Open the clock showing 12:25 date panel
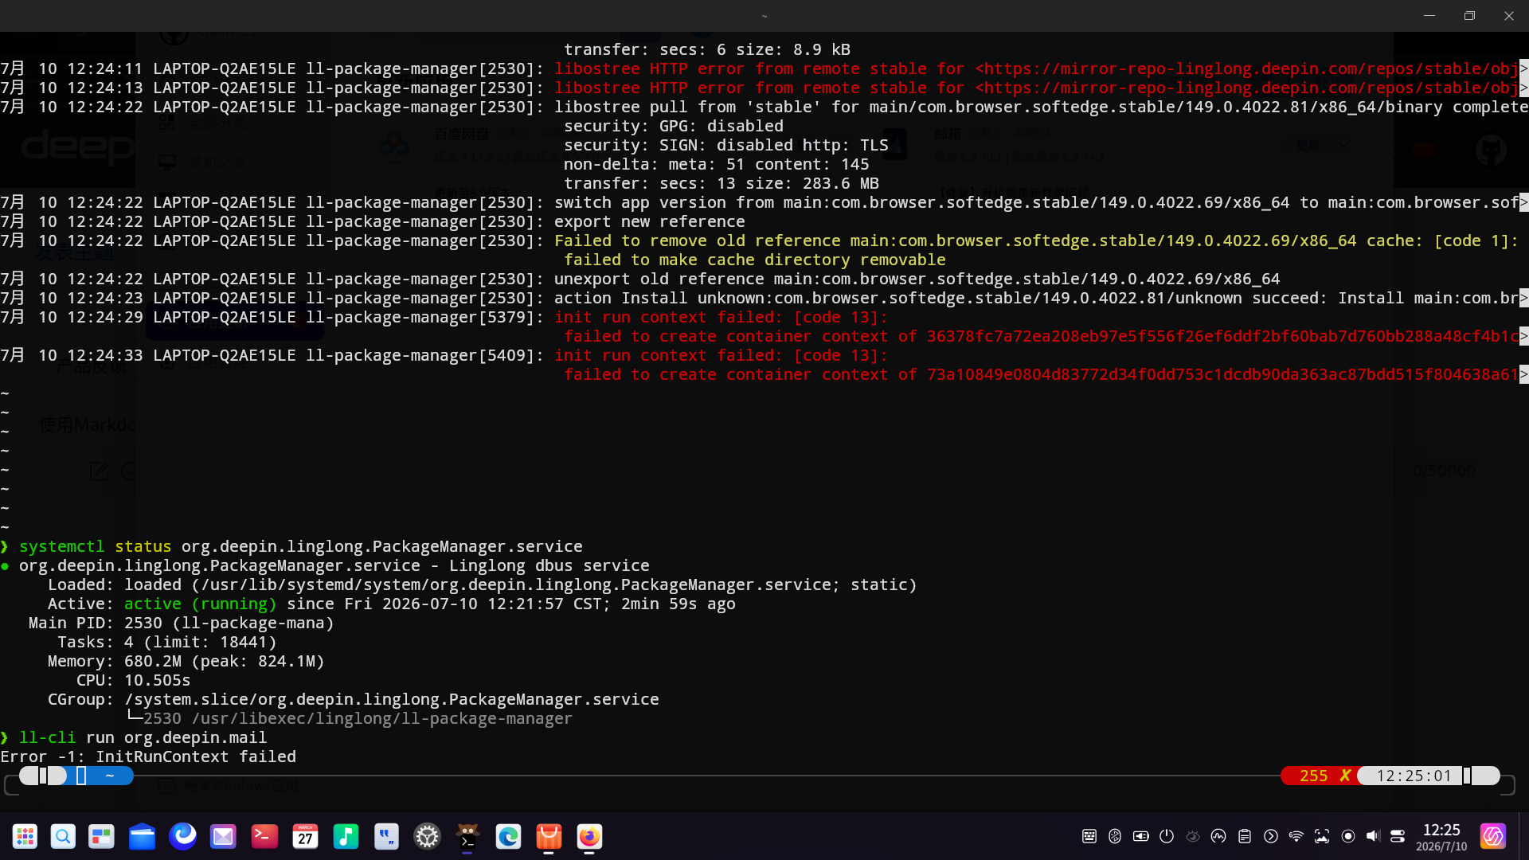 coord(1441,837)
